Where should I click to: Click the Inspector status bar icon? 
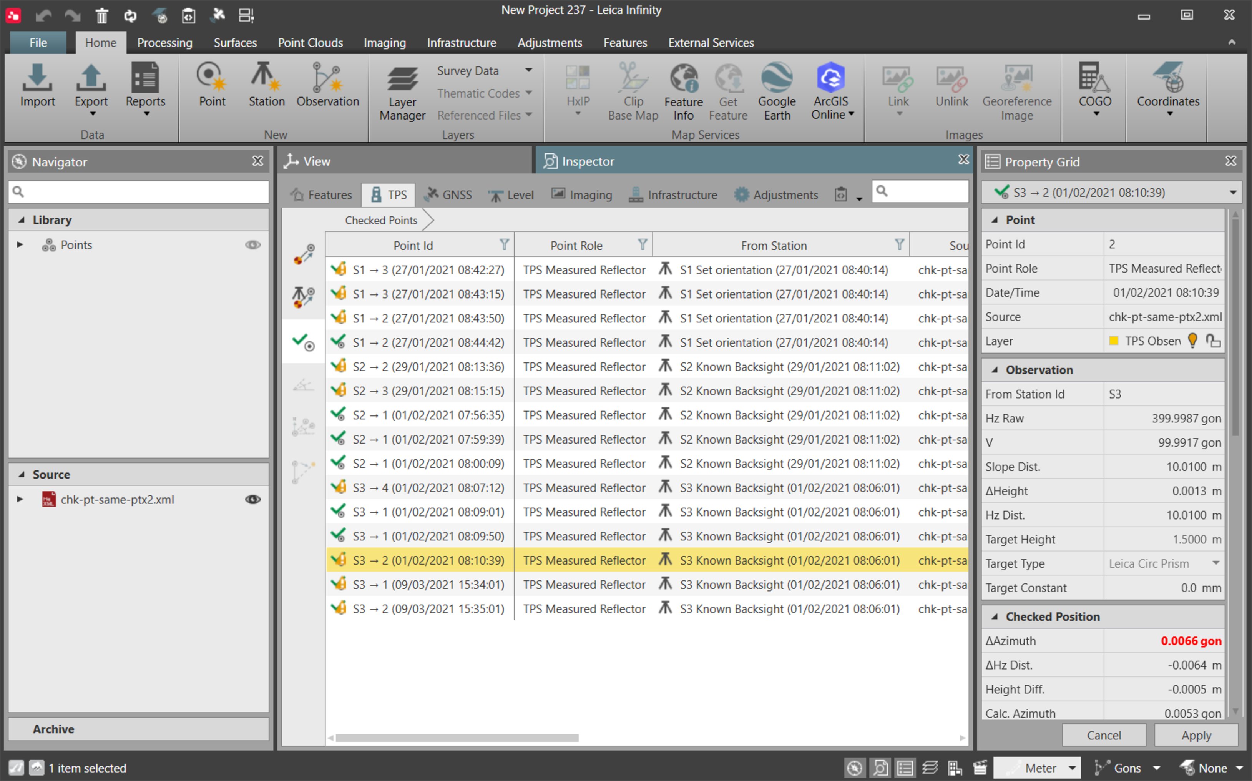880,768
